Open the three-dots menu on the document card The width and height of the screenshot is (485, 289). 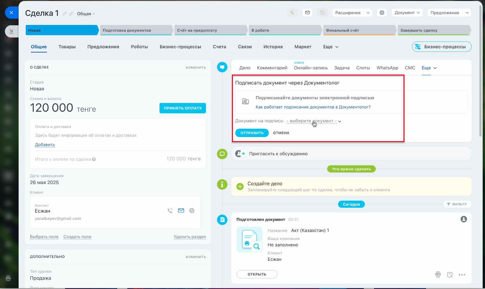(462, 275)
